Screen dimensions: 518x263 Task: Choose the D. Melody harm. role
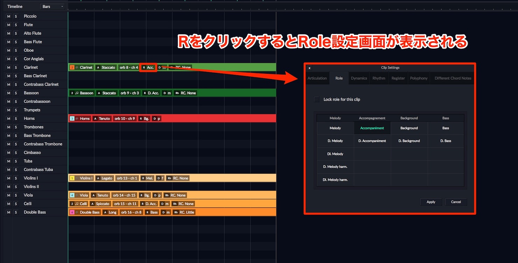(335, 167)
